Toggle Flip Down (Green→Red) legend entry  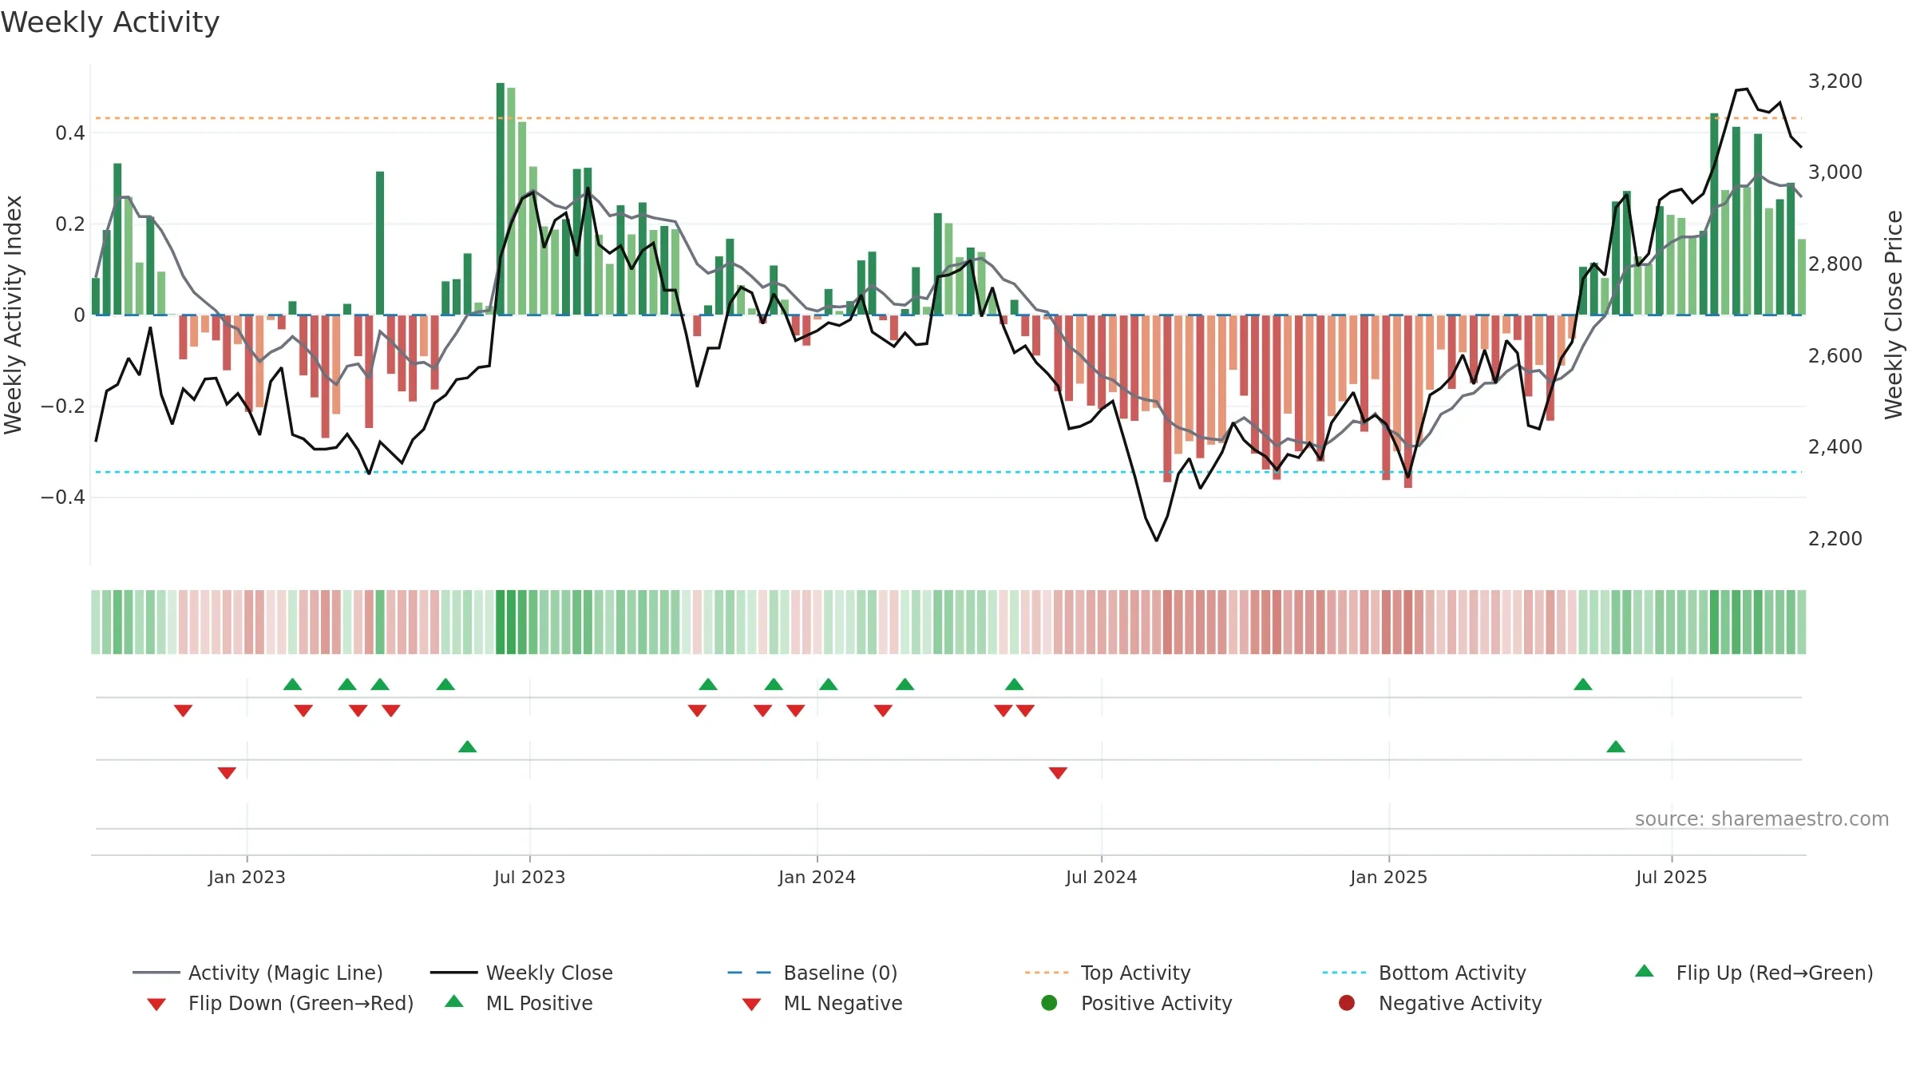click(x=279, y=1003)
